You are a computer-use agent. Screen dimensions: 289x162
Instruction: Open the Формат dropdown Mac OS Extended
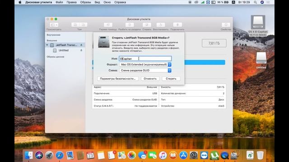(x=145, y=64)
